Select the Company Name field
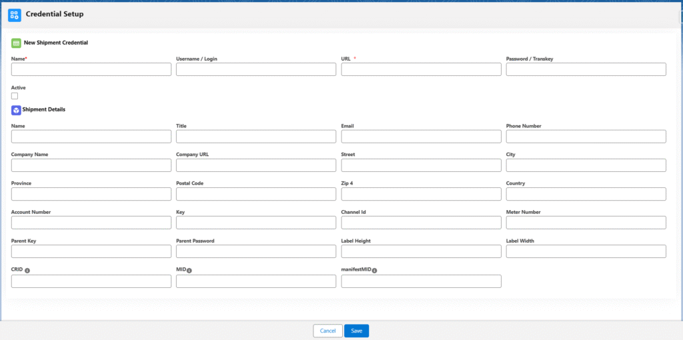This screenshot has width=683, height=340. 91,165
